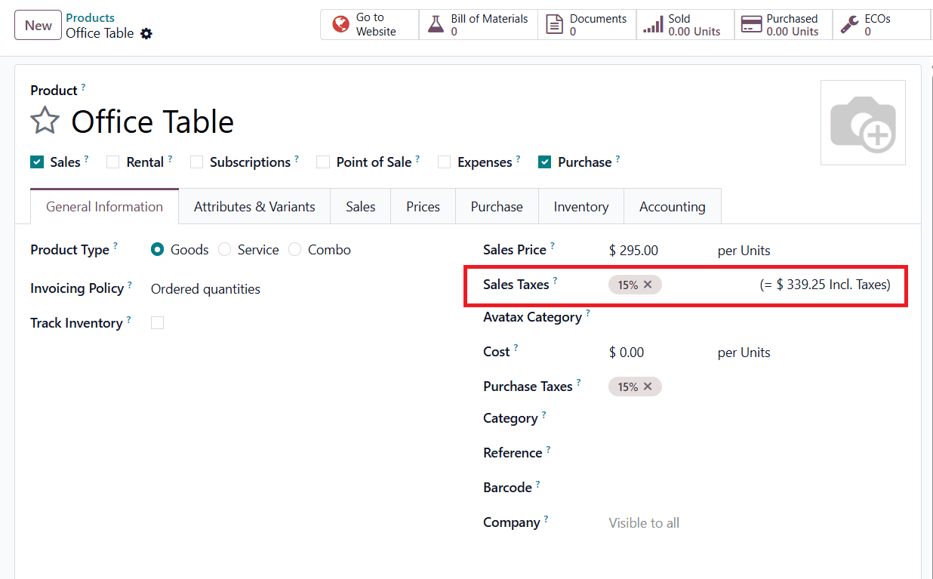
Task: Open the product settings gear icon
Action: (146, 33)
